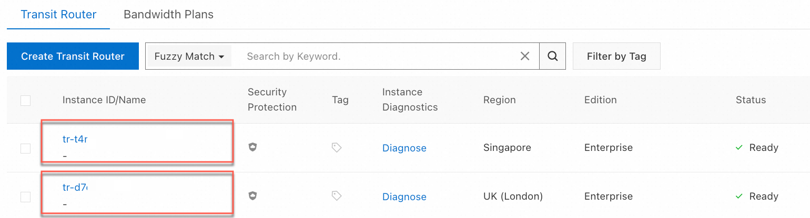The image size is (810, 218).
Task: Select the checkbox for the UK (London) transit router
Action: 25,197
